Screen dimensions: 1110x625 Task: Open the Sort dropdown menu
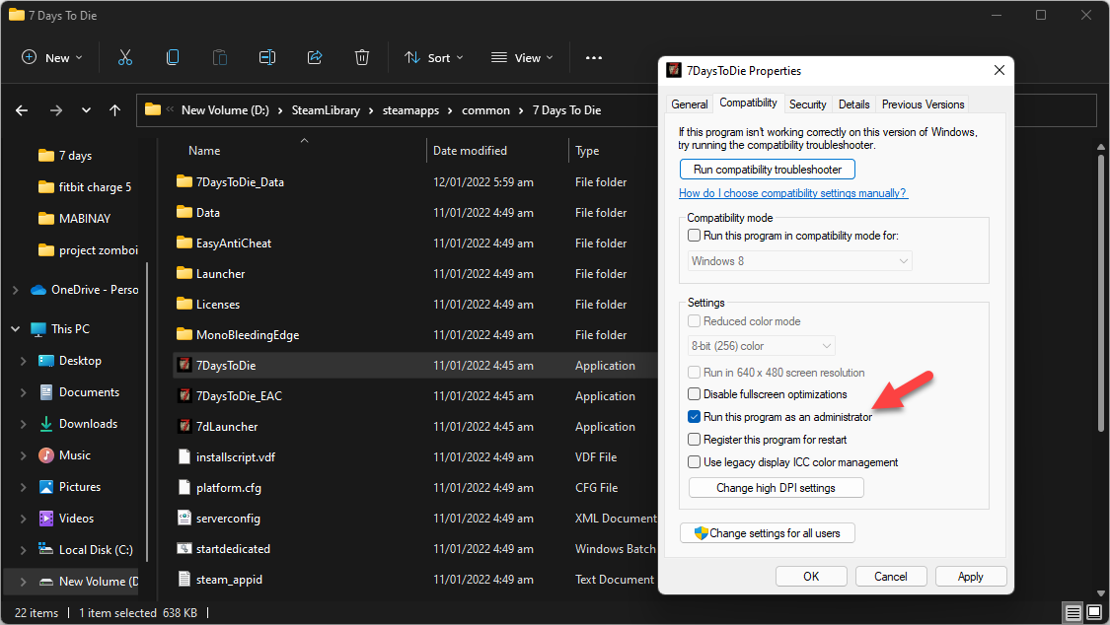(x=433, y=58)
